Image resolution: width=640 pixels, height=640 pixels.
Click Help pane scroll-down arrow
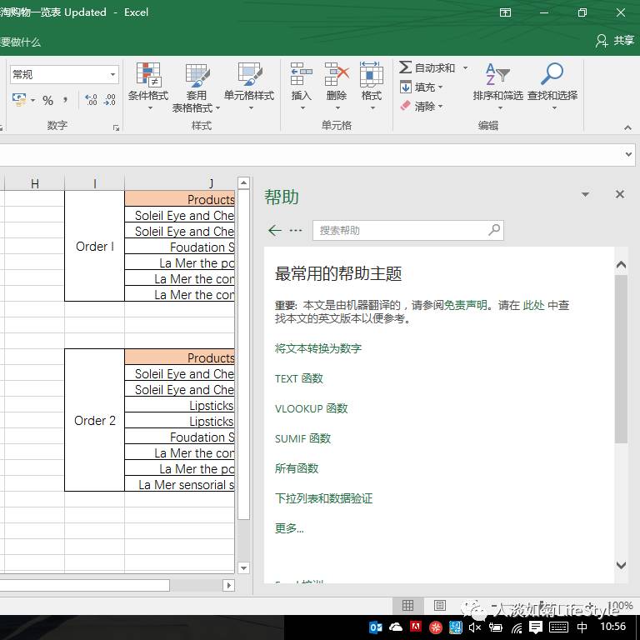click(621, 565)
